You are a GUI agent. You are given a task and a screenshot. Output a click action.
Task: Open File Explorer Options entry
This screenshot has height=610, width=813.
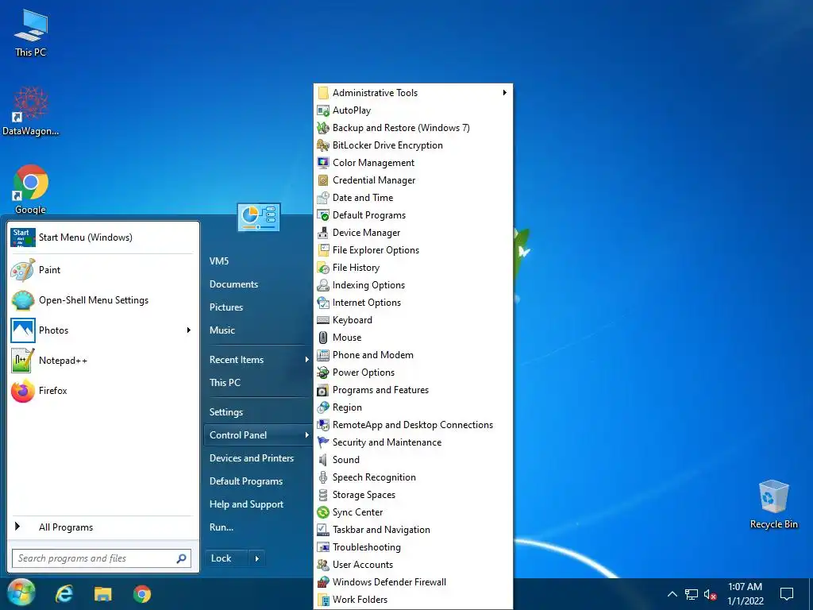(x=413, y=250)
